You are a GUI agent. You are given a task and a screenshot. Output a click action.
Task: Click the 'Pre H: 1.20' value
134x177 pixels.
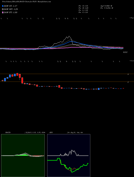click(83, 8)
